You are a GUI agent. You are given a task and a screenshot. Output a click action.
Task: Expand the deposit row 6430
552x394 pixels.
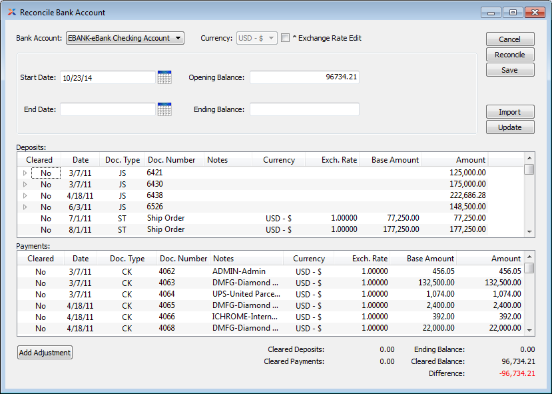pos(25,185)
